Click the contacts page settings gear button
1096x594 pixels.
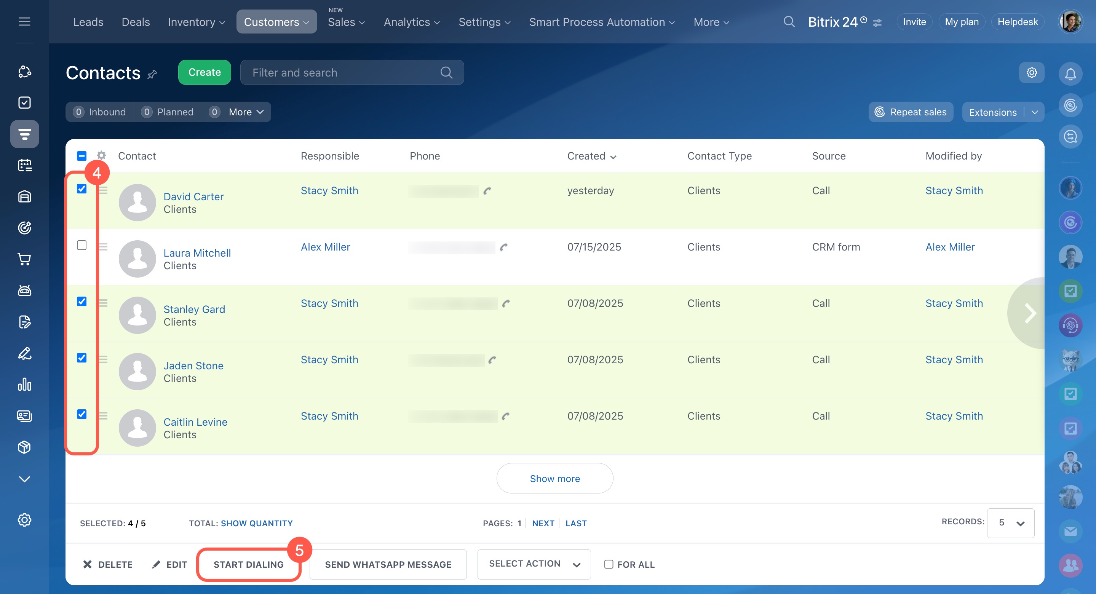(x=1031, y=73)
